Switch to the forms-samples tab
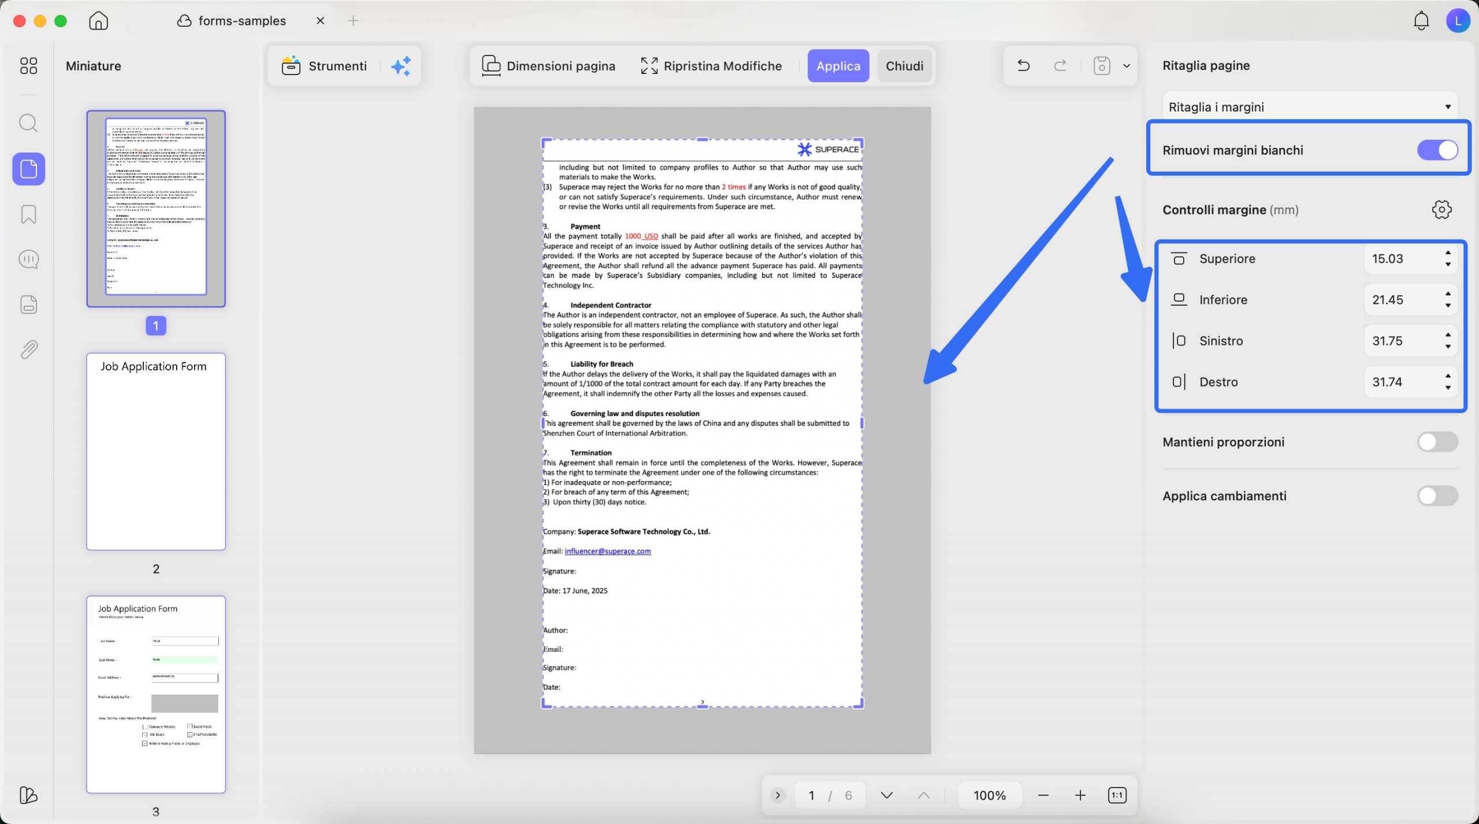1479x824 pixels. 231,21
